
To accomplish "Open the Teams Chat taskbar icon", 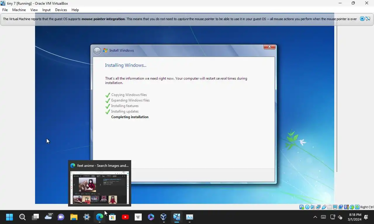I will [61, 217].
